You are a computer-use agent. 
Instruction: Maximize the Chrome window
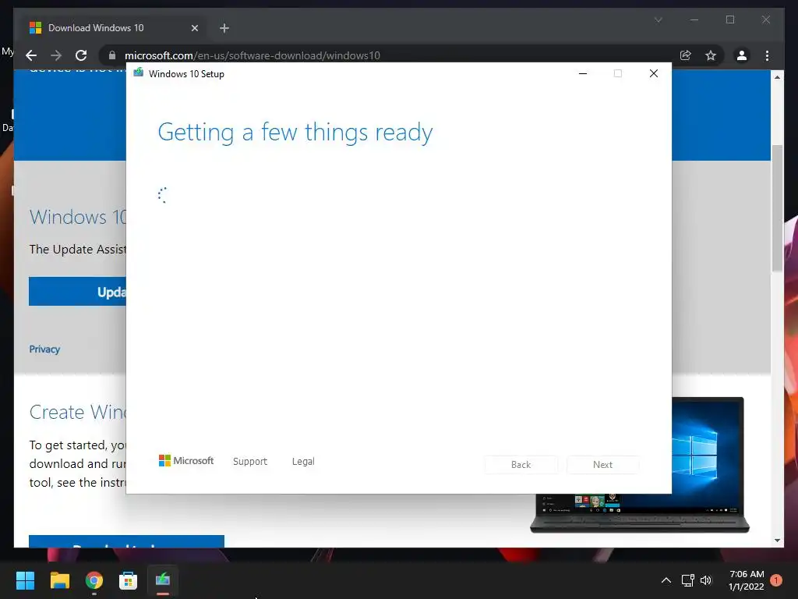(729, 19)
